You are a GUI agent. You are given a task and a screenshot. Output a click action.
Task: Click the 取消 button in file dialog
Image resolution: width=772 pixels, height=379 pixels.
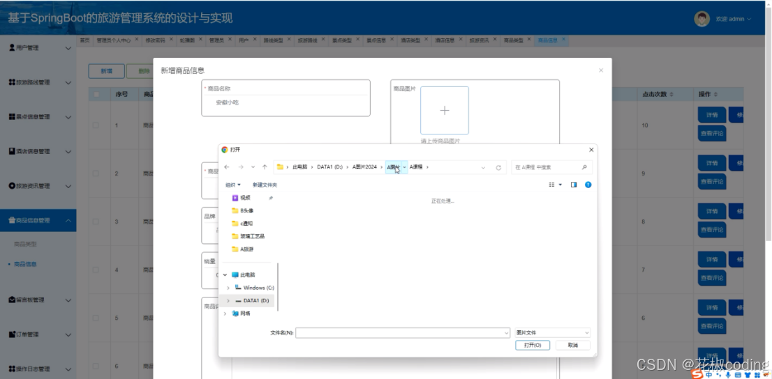(573, 346)
